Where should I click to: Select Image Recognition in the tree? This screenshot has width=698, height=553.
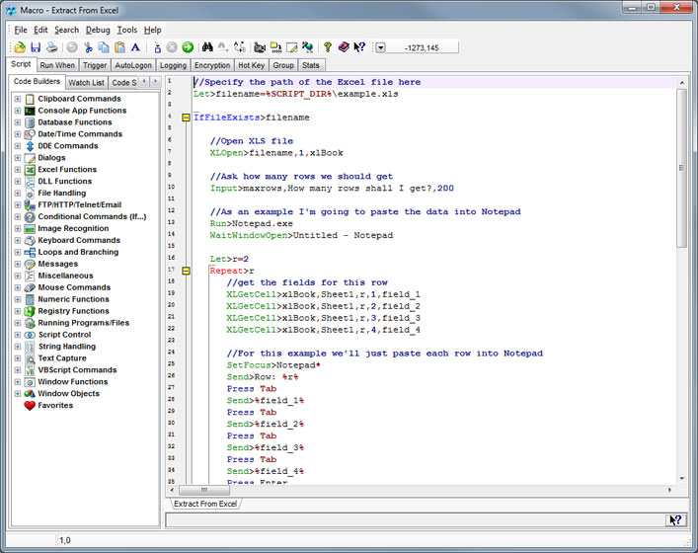(x=73, y=228)
